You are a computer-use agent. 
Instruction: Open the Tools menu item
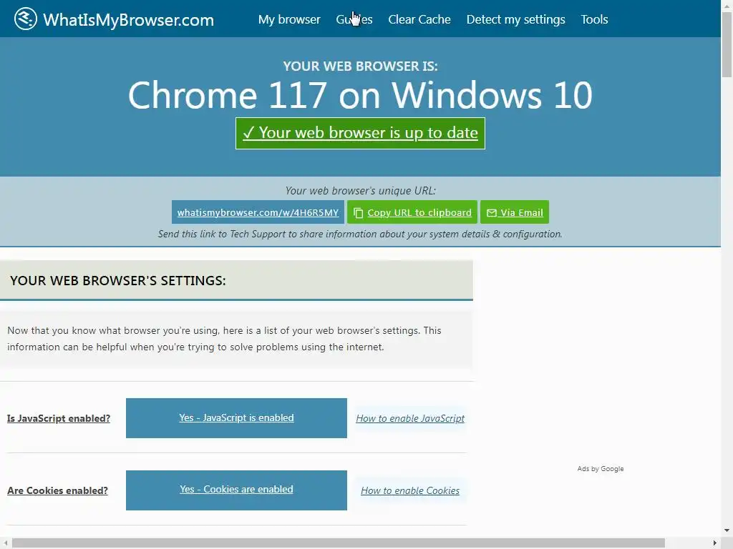(x=594, y=19)
